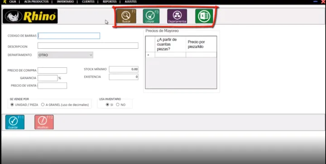This screenshot has height=164, width=326.
Task: Expand the DEPARTAMENTO dropdown
Action: click(65, 55)
